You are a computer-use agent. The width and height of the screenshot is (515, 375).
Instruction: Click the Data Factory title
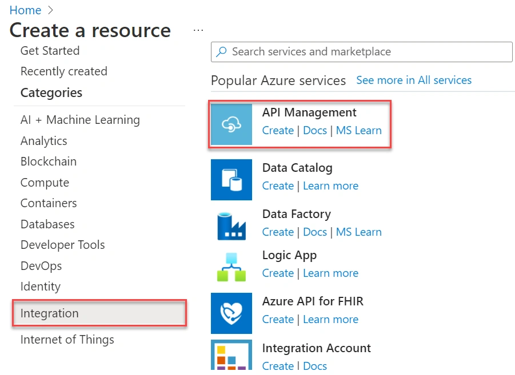[x=297, y=214]
